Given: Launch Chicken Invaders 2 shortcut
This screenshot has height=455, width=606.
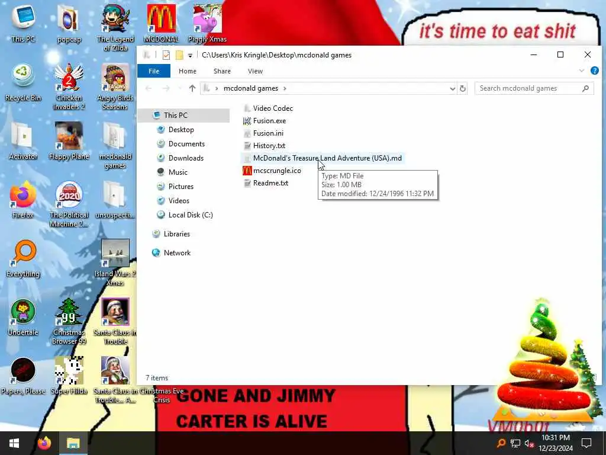Looking at the screenshot, I should pos(69,86).
